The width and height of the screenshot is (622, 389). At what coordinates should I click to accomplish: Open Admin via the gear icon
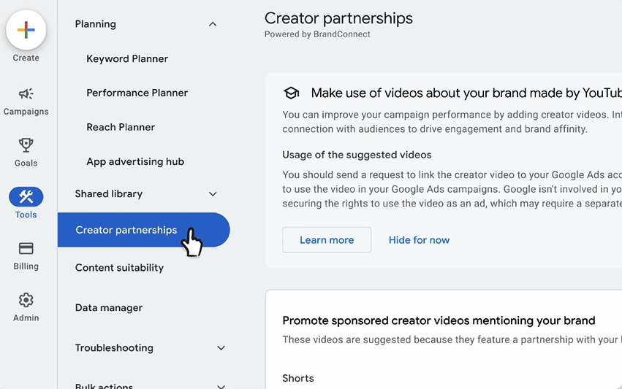tap(26, 300)
